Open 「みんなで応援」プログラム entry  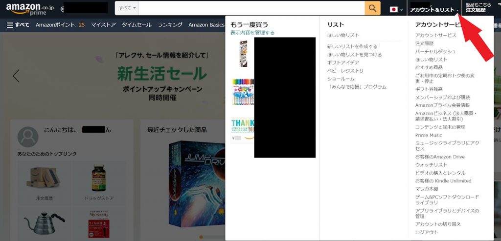357,87
